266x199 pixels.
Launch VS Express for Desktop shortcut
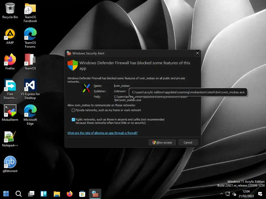[x=30, y=89]
